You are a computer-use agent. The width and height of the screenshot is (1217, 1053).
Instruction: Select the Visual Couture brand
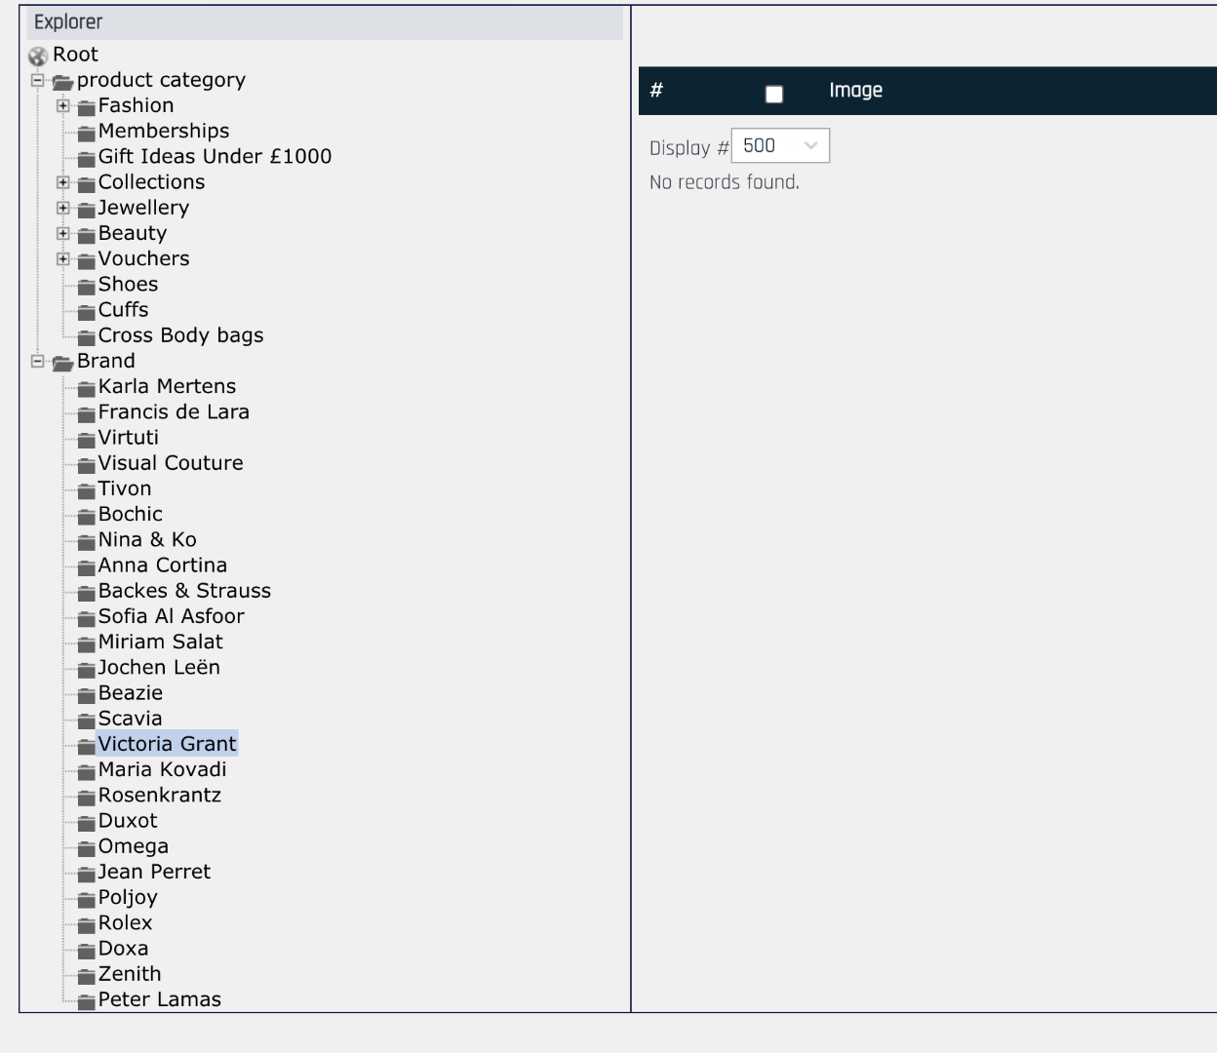(x=171, y=463)
